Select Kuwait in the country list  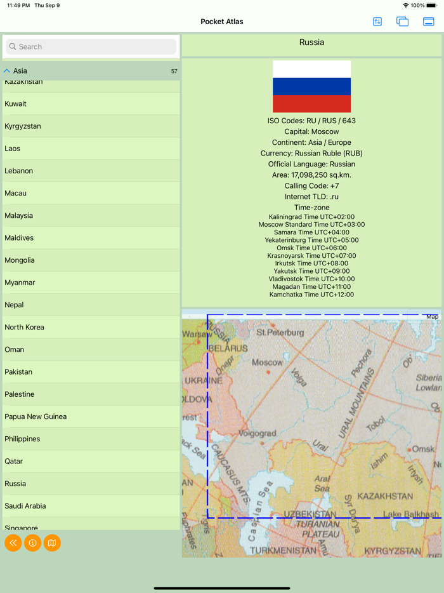tap(91, 103)
